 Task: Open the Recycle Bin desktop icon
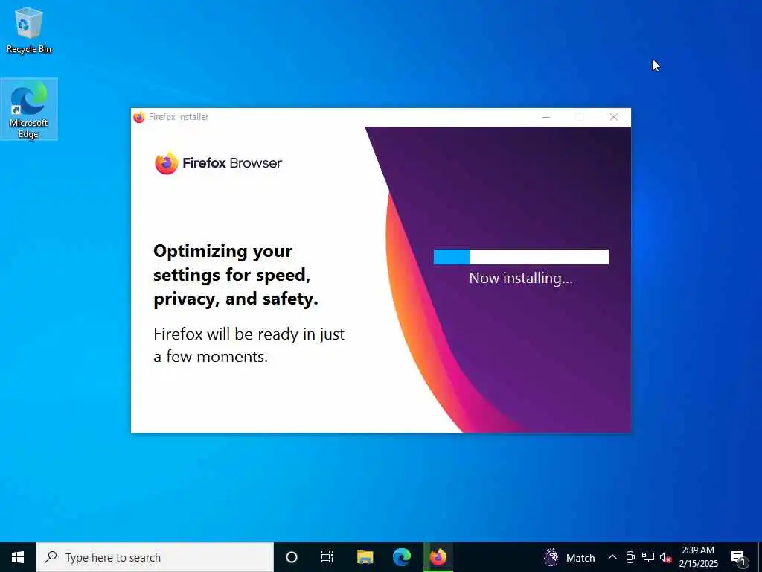[x=29, y=30]
